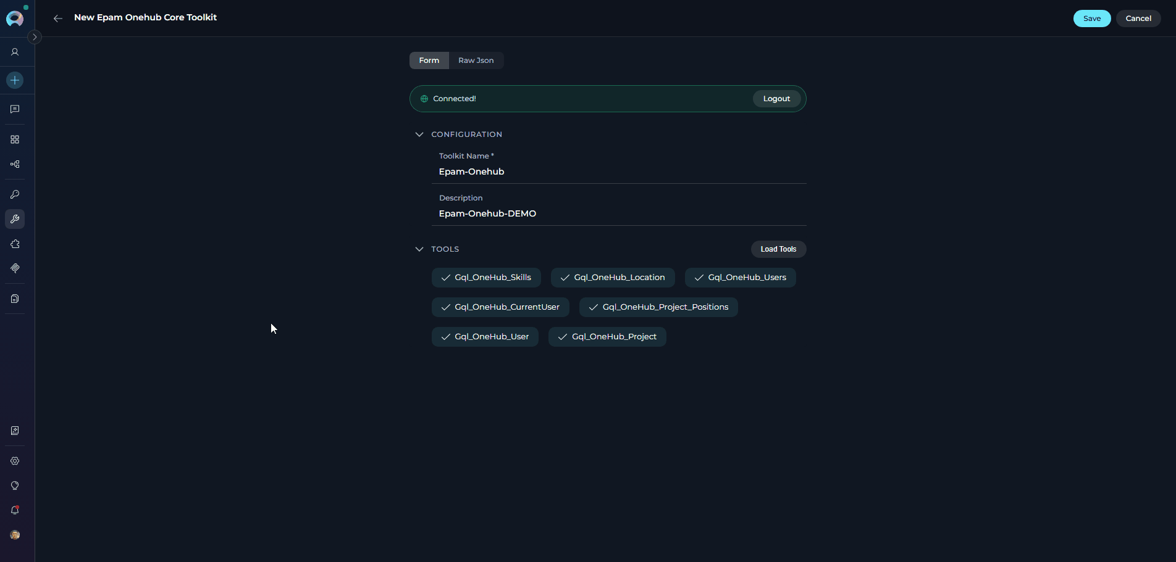
Task: Open the chat messages icon
Action: [15, 109]
